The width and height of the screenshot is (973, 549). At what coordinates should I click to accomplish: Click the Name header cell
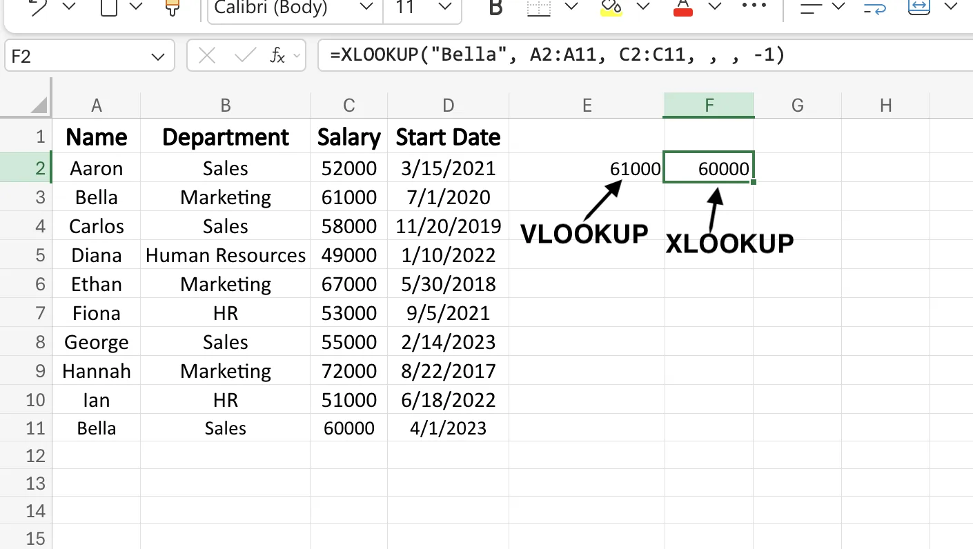[97, 137]
